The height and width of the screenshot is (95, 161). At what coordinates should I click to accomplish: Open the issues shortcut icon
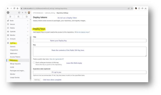click(10, 17)
